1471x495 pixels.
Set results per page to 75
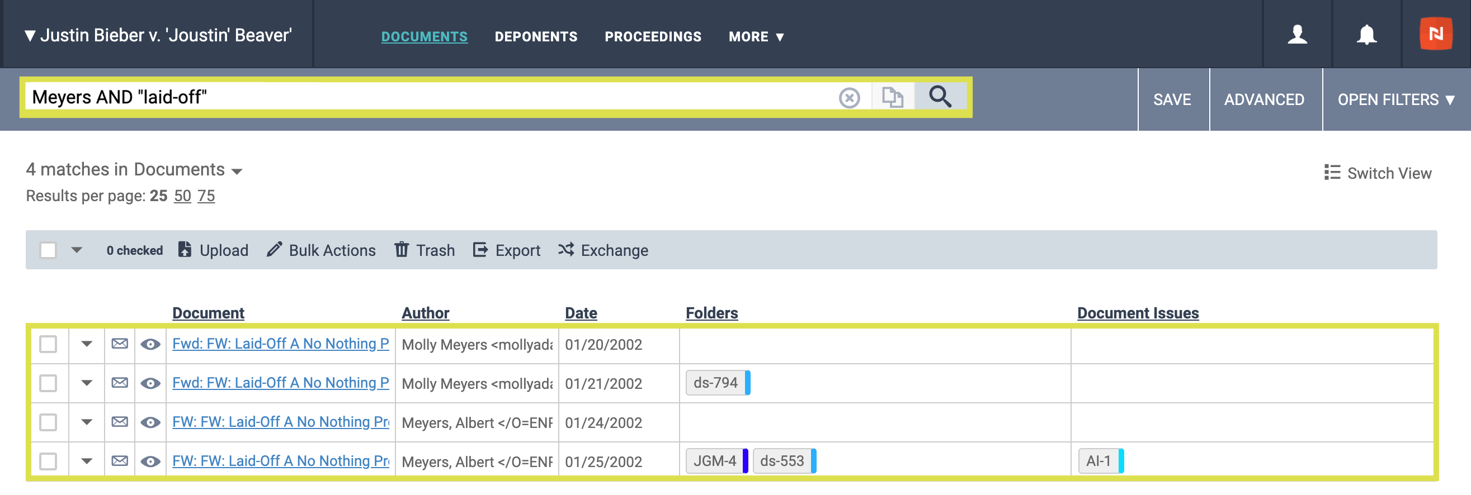206,196
